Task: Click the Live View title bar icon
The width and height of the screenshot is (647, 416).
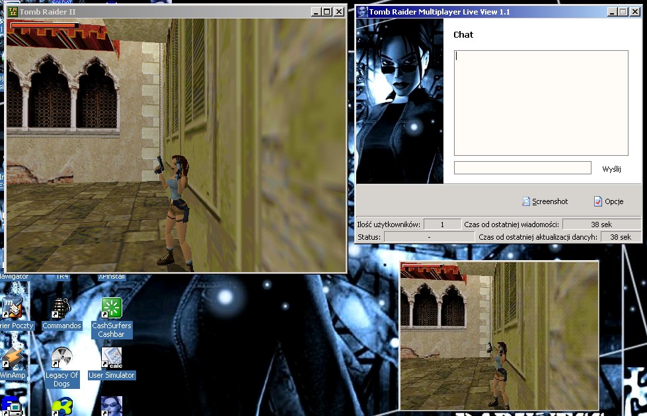Action: (x=362, y=11)
